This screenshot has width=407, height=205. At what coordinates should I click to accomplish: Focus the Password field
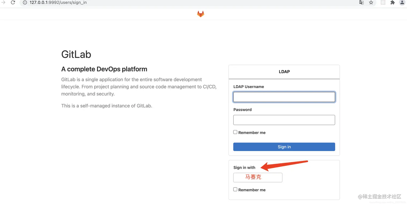(284, 120)
